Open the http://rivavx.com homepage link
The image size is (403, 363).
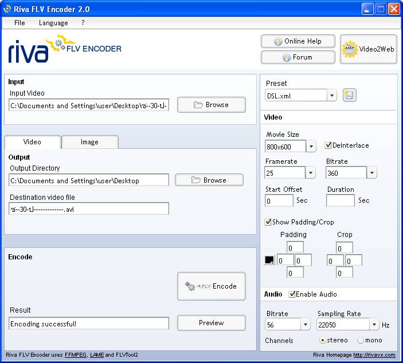[x=374, y=355]
